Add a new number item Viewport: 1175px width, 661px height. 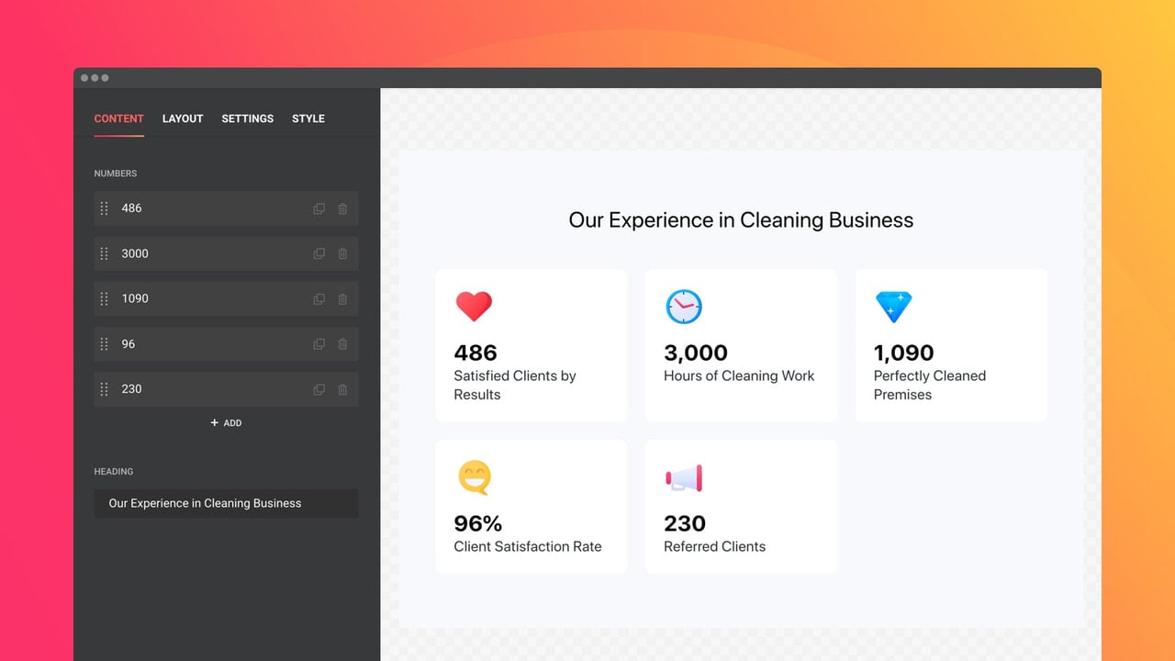coord(226,423)
